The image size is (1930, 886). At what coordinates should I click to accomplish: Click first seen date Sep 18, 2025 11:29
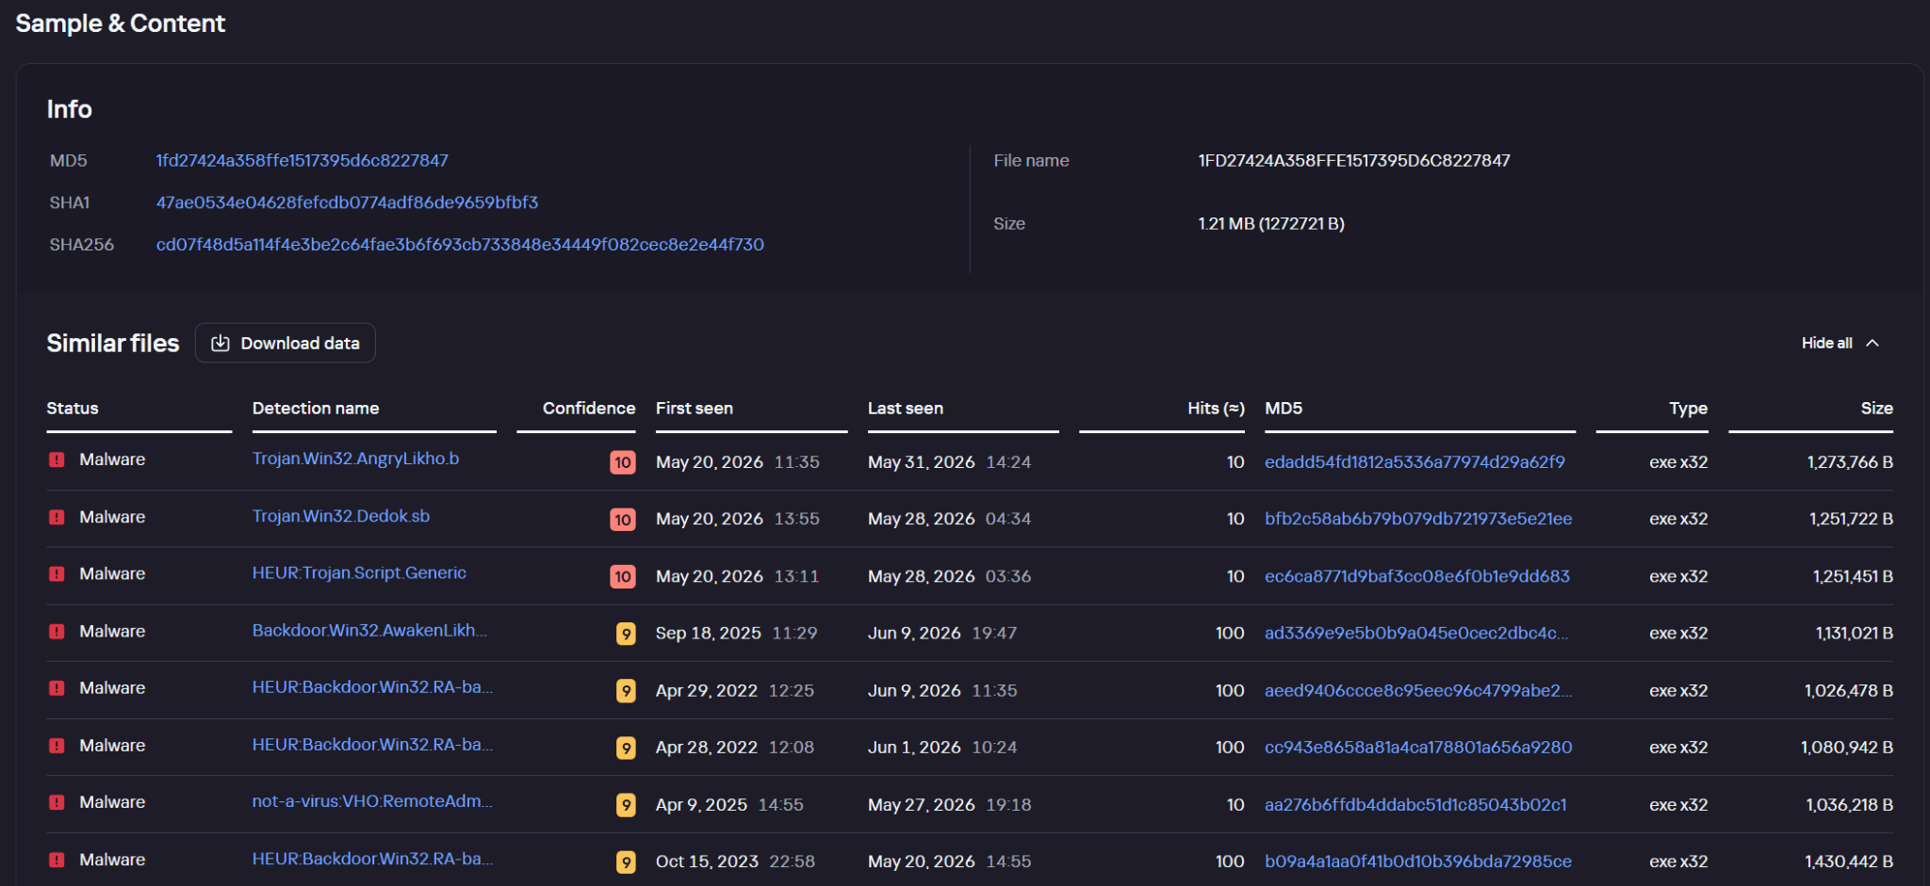click(737, 633)
